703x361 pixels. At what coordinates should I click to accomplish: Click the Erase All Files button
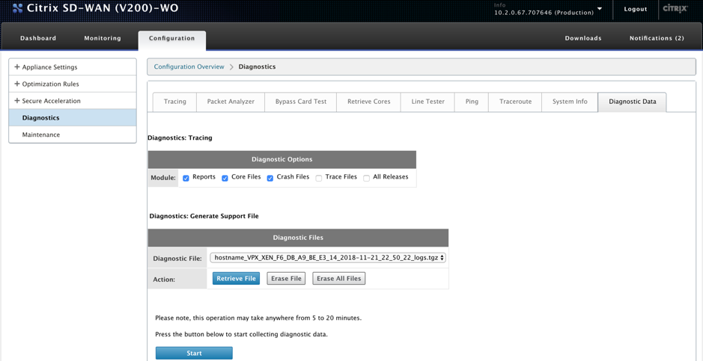point(339,278)
